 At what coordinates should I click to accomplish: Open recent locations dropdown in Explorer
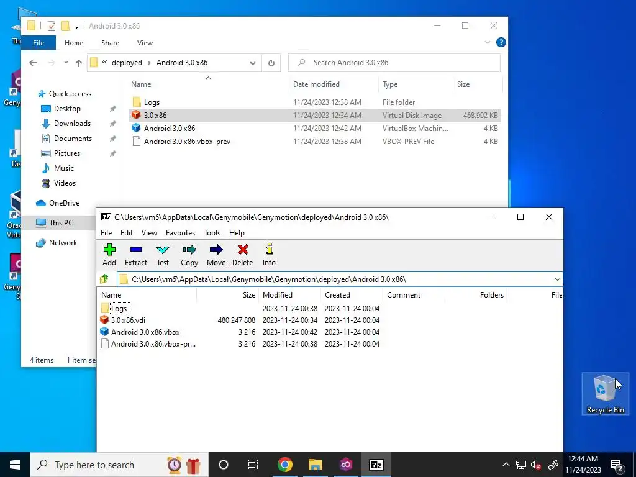tap(66, 63)
